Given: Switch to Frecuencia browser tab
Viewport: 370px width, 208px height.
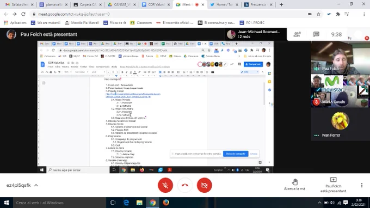Looking at the screenshot, I should (258, 4).
